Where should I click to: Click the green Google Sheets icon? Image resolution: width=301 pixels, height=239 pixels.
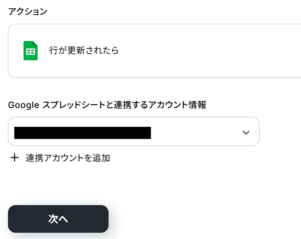tap(31, 51)
